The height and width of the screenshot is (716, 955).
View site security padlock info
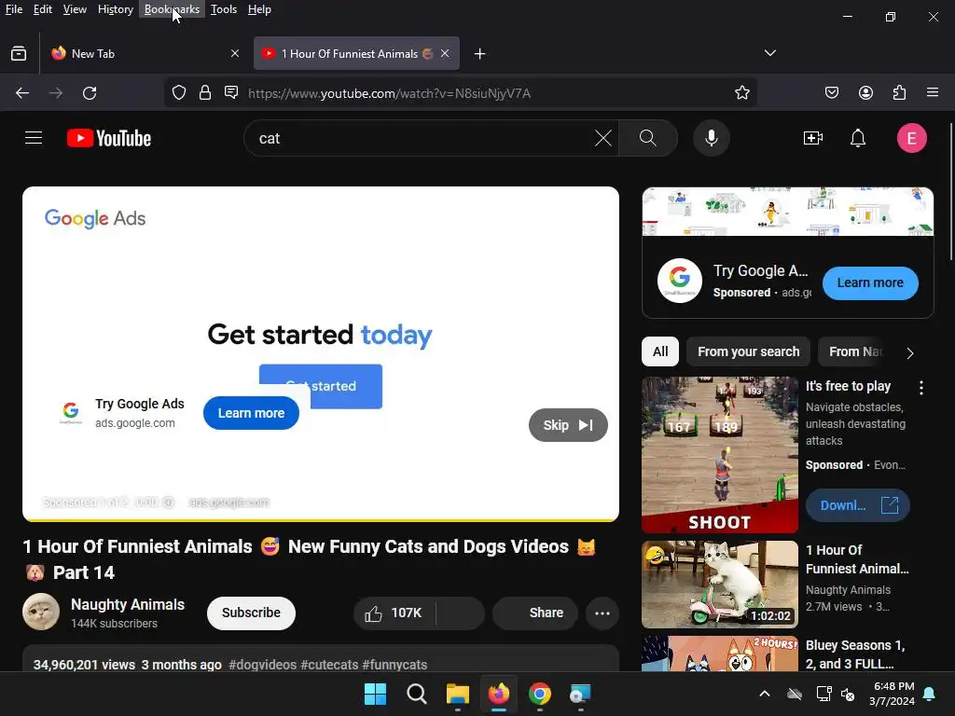pyautogui.click(x=205, y=92)
